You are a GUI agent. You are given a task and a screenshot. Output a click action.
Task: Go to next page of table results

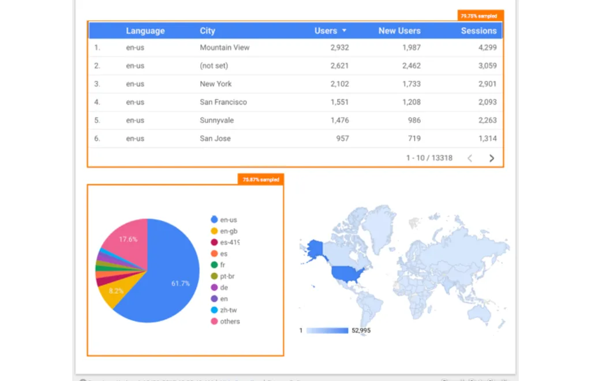pos(492,158)
